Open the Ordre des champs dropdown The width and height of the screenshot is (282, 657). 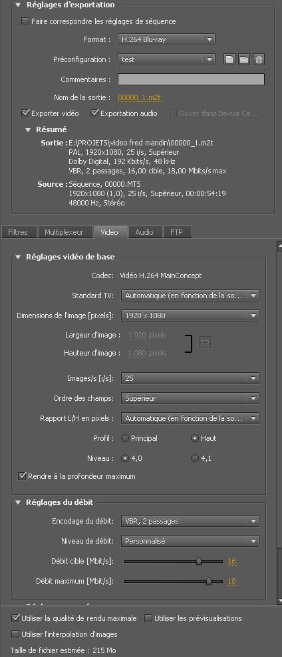(190, 398)
